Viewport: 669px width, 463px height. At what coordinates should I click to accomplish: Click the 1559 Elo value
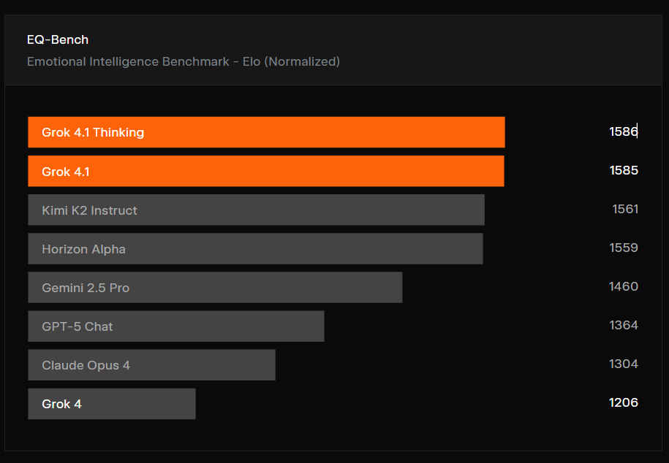coord(623,248)
